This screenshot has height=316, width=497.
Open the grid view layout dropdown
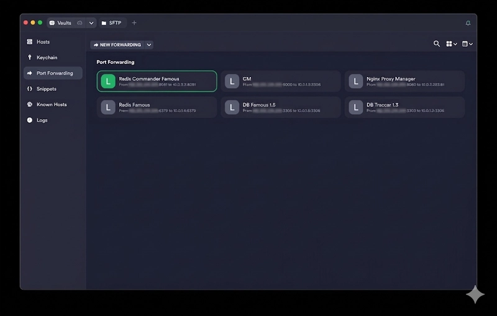(452, 44)
